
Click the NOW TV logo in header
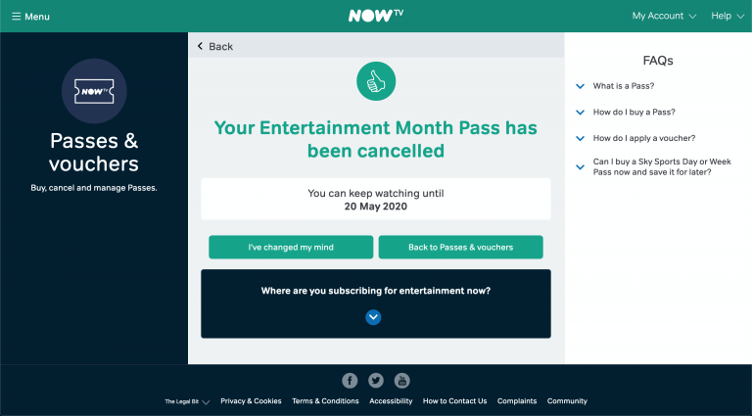375,16
